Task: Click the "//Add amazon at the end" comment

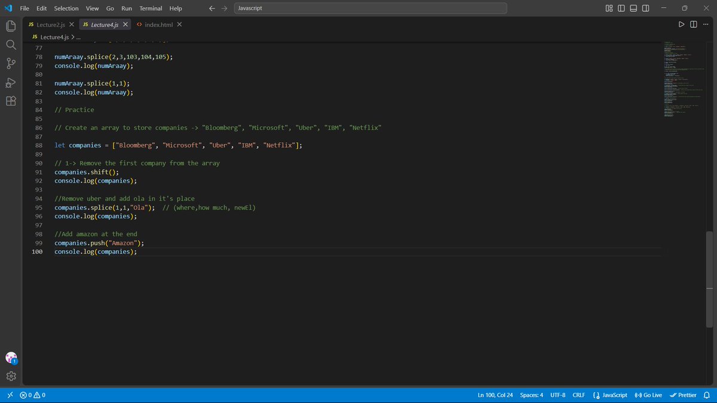Action: (96, 234)
